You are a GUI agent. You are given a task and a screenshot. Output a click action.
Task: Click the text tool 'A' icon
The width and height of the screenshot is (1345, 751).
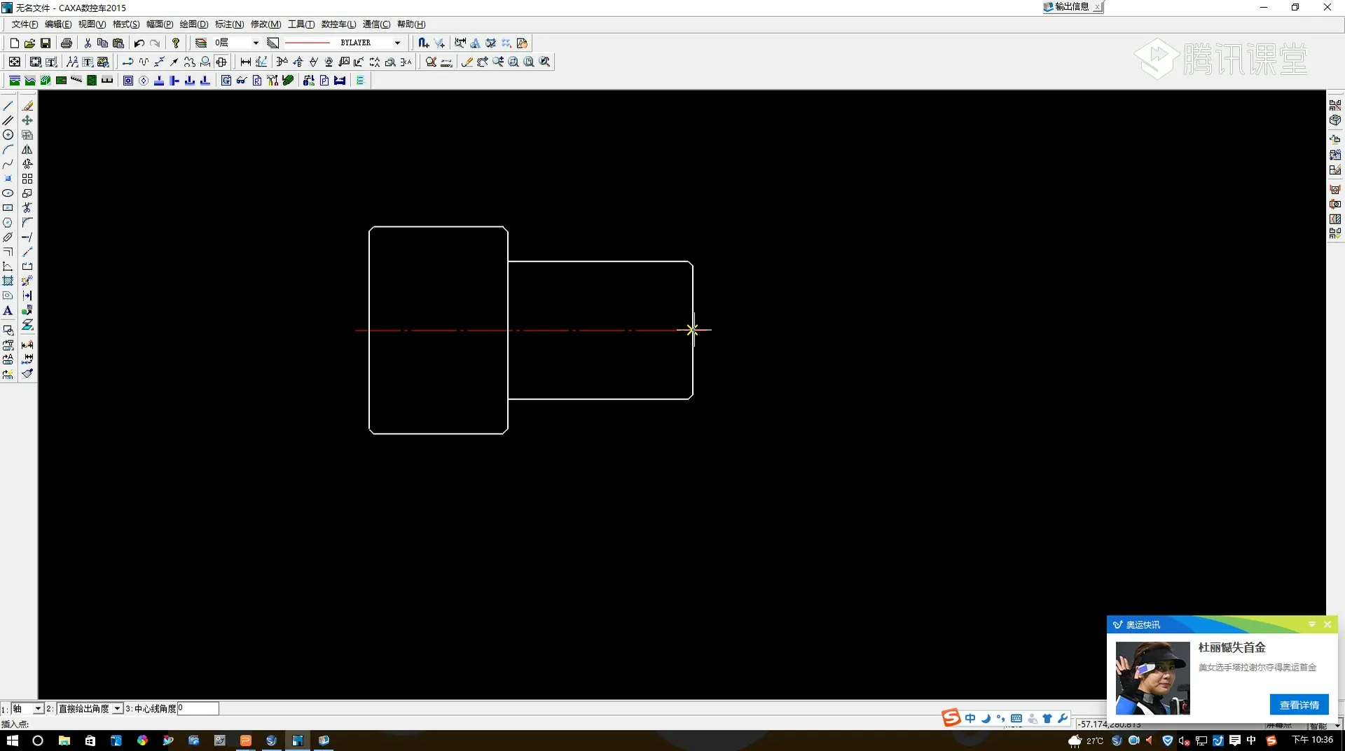click(8, 310)
